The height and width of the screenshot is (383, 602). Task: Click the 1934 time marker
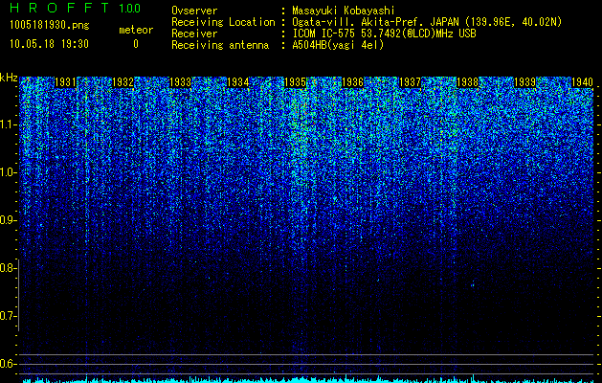pyautogui.click(x=238, y=82)
